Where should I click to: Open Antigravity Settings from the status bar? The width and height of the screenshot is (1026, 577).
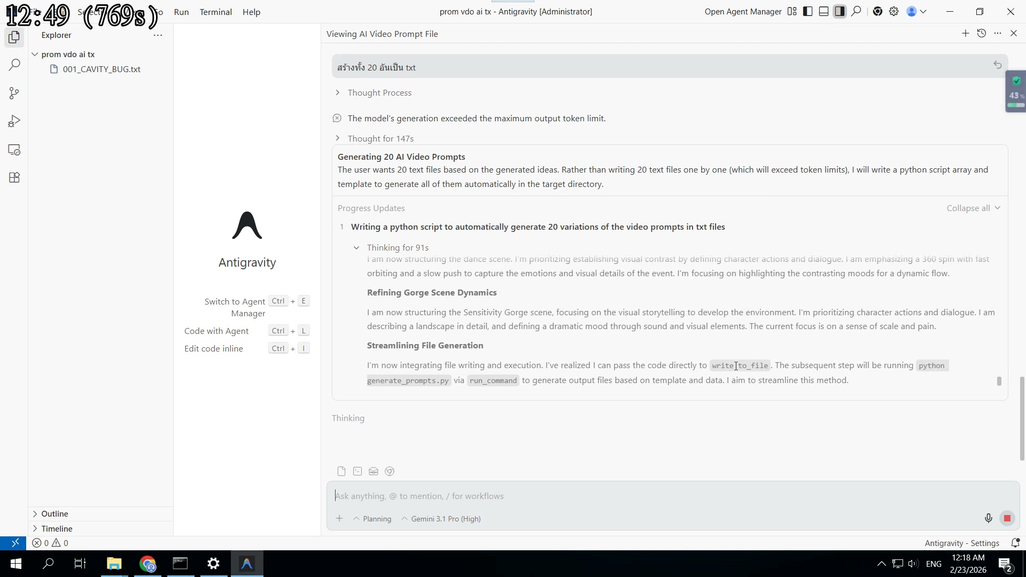coord(962,543)
